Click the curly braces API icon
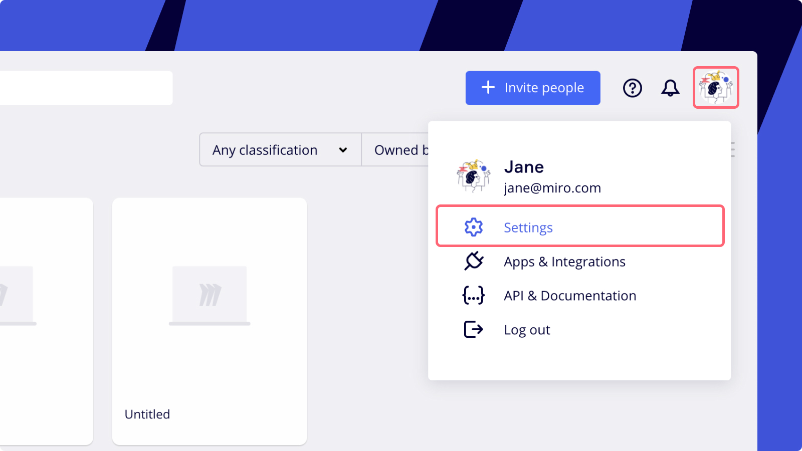The height and width of the screenshot is (451, 802). tap(473, 295)
